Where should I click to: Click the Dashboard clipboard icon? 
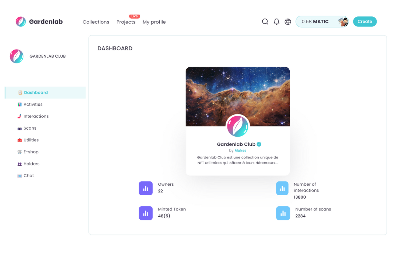point(20,93)
